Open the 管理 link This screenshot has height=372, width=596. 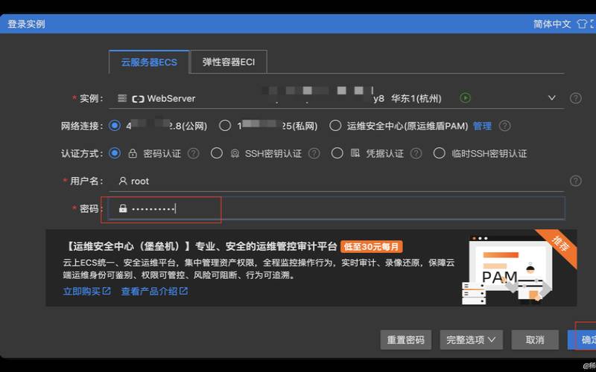pos(482,126)
